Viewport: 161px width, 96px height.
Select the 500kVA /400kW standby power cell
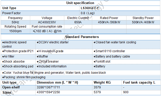tap(143, 22)
